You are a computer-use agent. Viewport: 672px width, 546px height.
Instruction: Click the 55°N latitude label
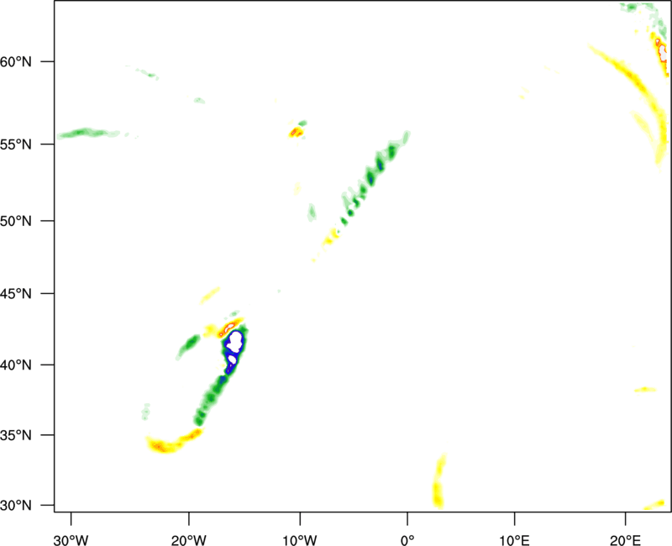[16, 144]
